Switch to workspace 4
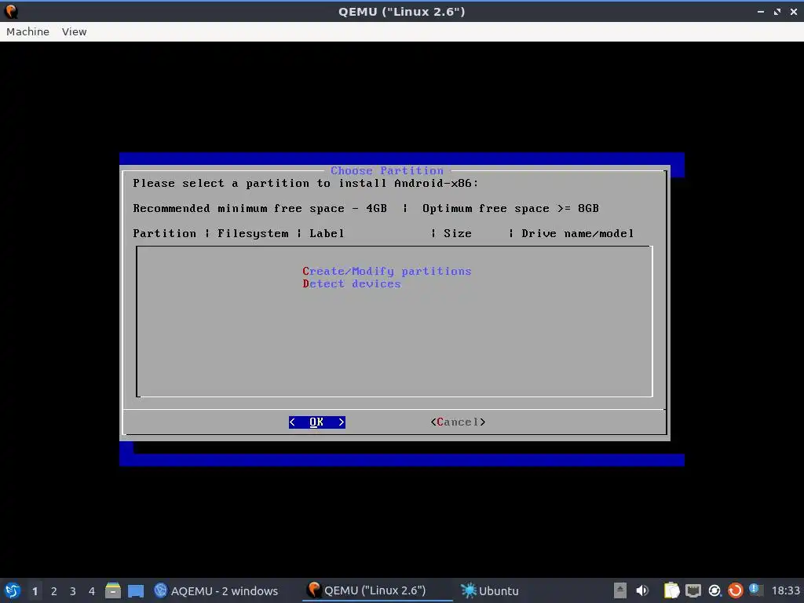 [x=92, y=591]
